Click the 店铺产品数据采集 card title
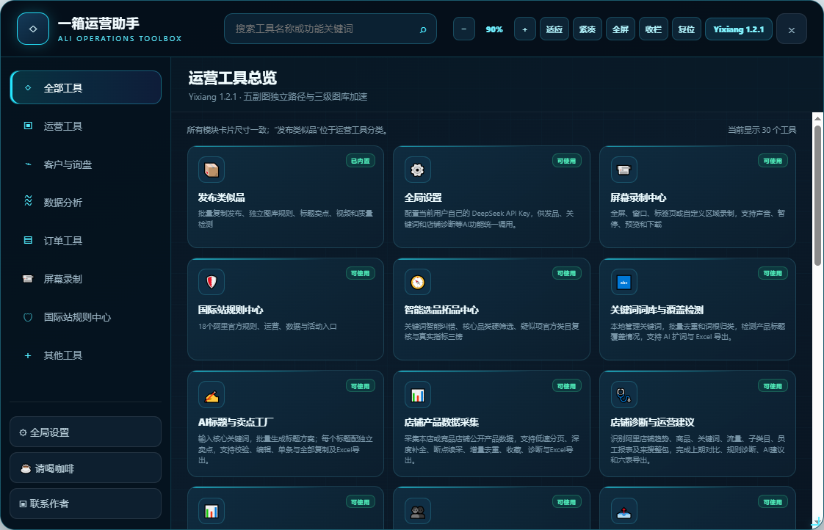Image resolution: width=824 pixels, height=530 pixels. point(441,422)
